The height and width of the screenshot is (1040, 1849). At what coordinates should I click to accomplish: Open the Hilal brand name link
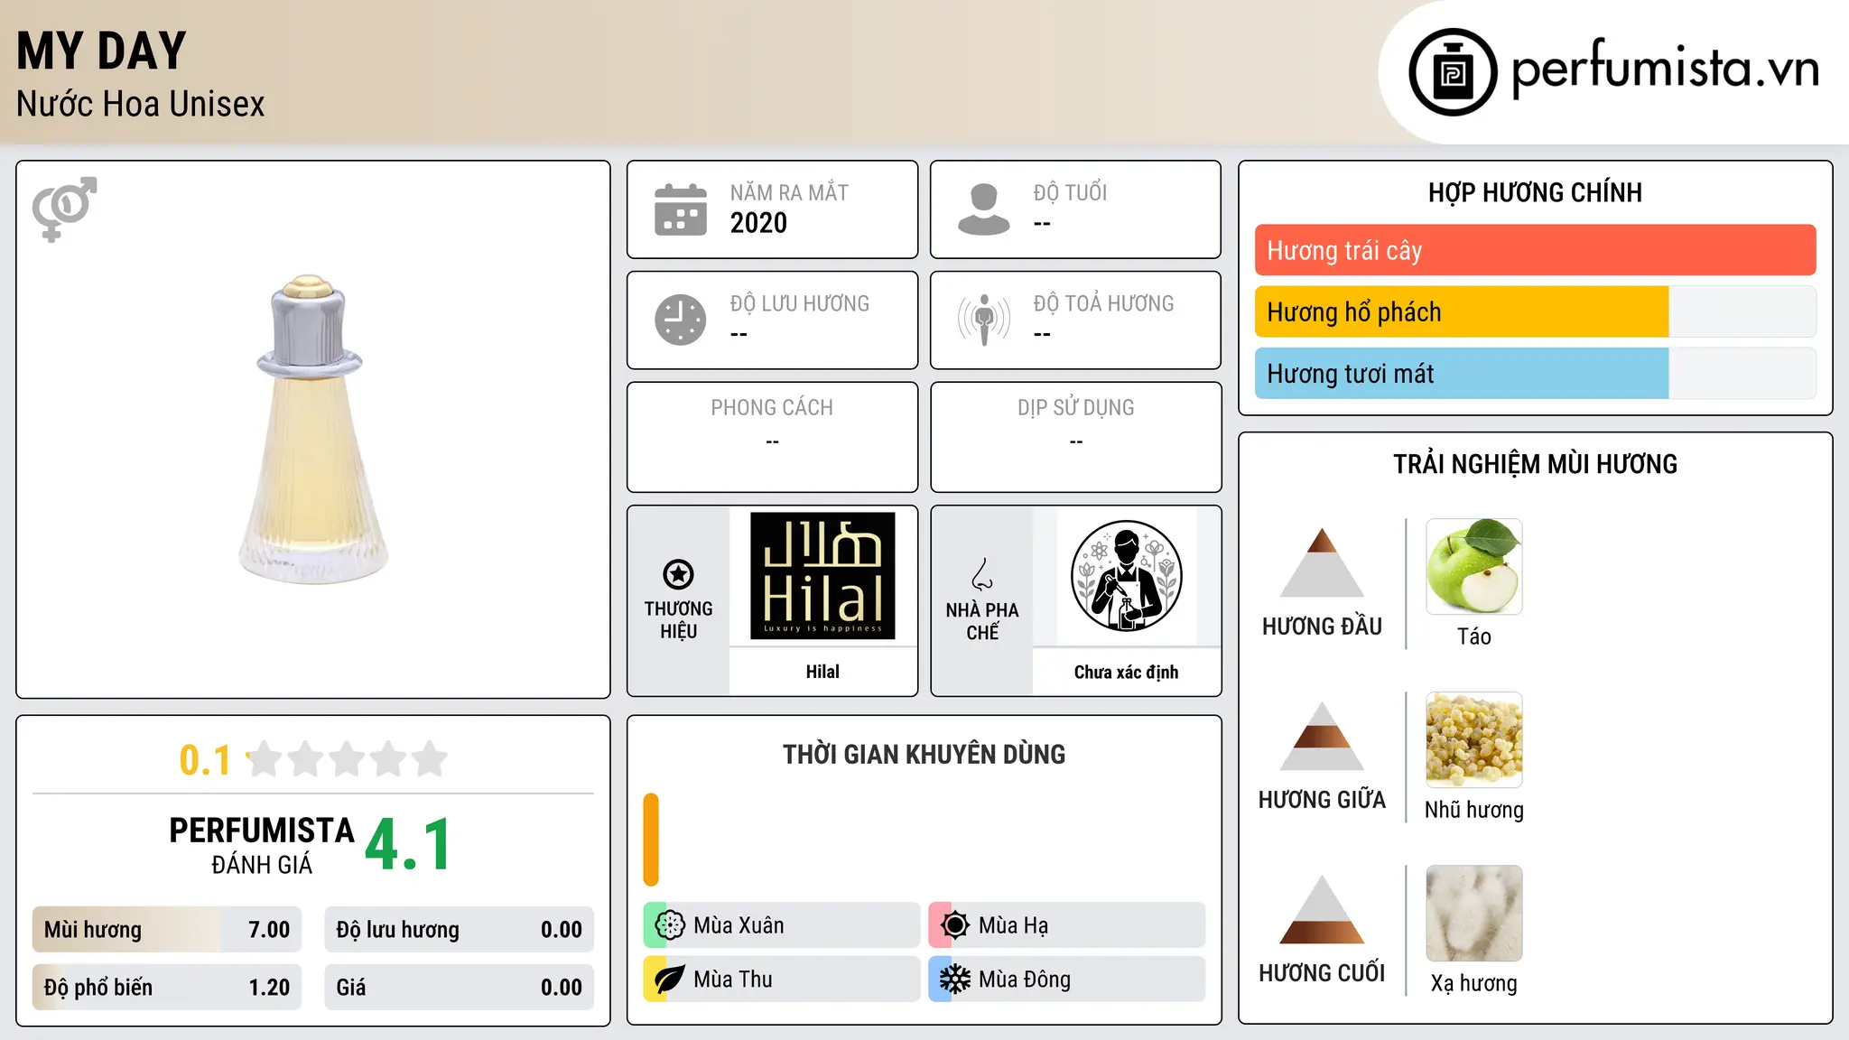pos(822,672)
